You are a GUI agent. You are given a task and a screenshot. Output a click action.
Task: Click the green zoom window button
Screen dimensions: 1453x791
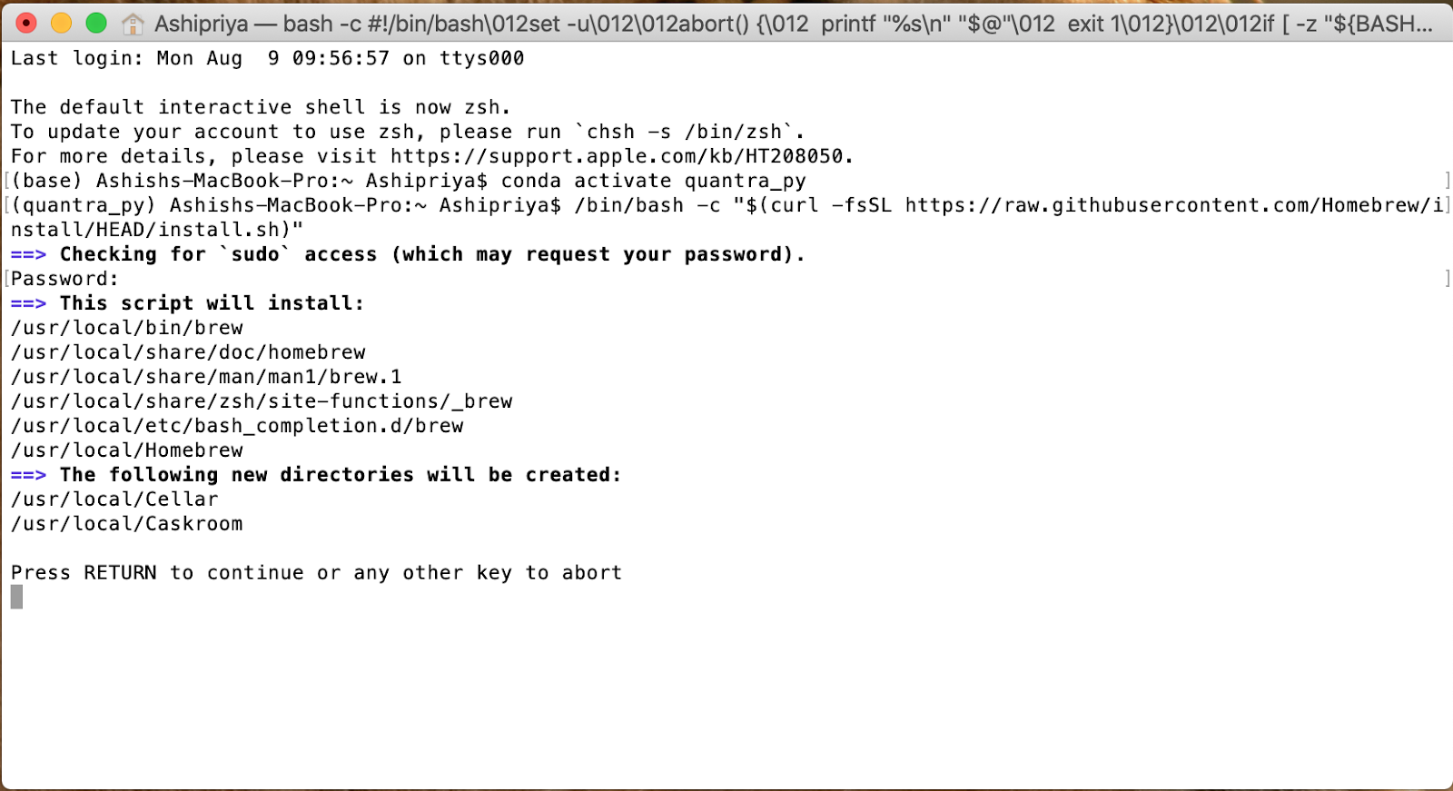pos(95,23)
